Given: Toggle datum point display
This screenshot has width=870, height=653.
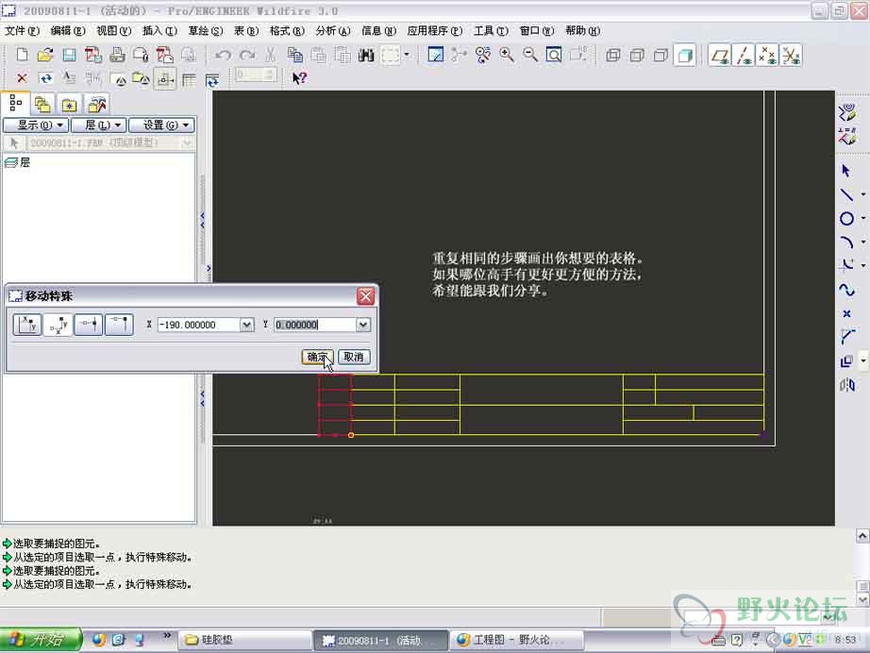Looking at the screenshot, I should [x=767, y=55].
